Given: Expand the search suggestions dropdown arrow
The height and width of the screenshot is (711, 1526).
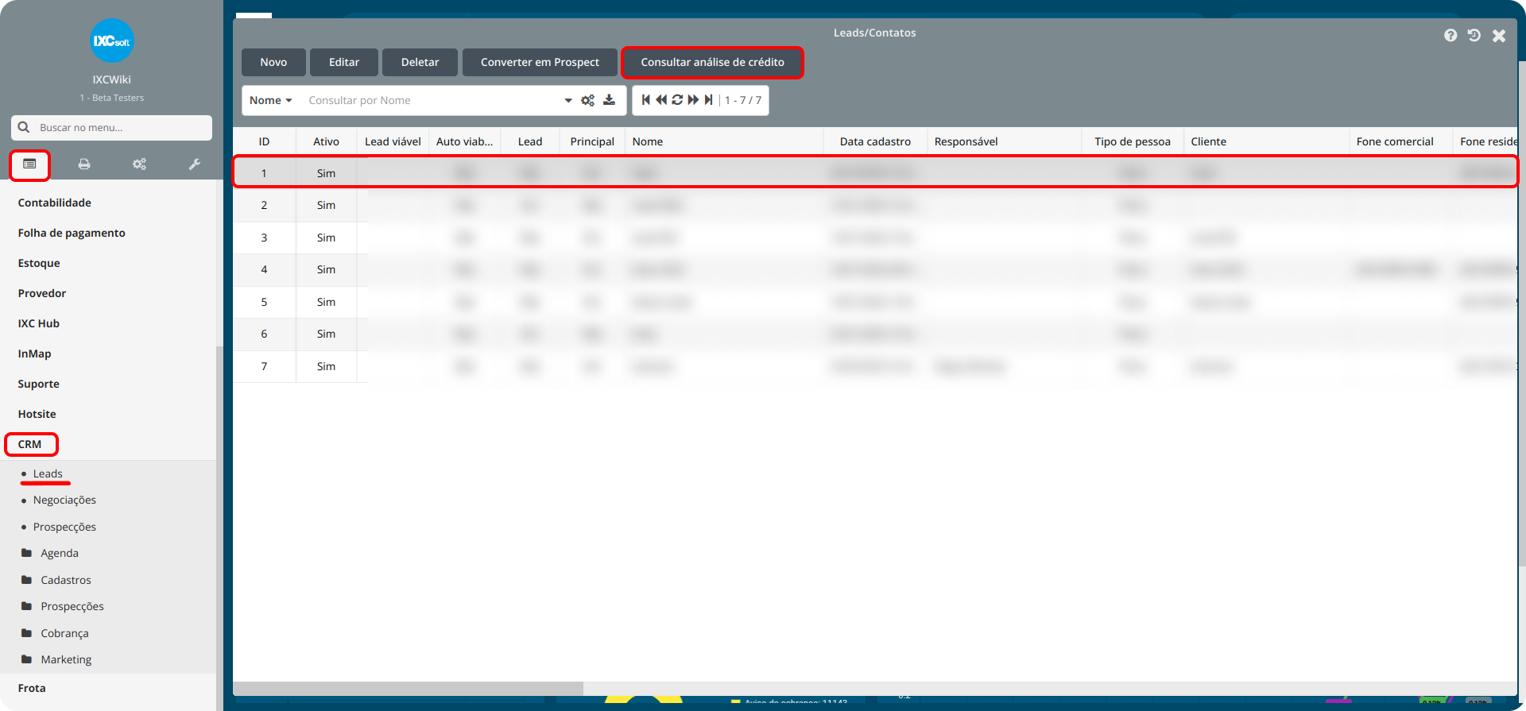Looking at the screenshot, I should click(x=568, y=100).
